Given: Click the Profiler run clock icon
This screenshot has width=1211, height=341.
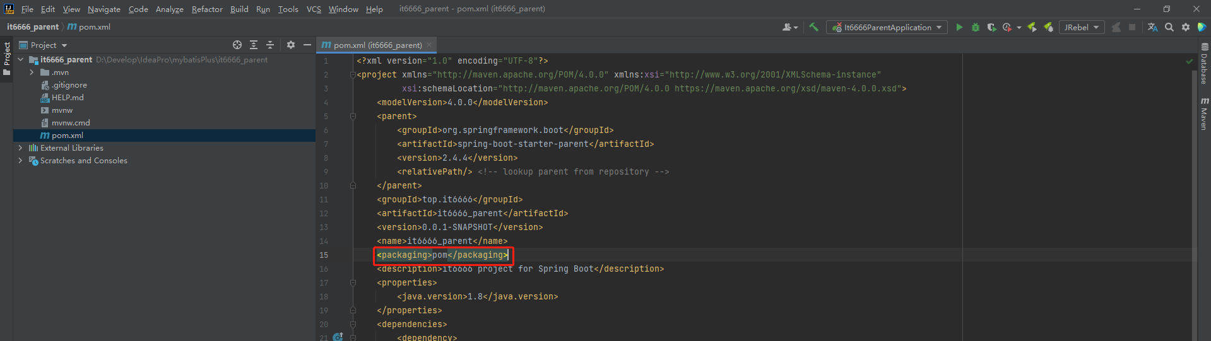Looking at the screenshot, I should pyautogui.click(x=1007, y=27).
